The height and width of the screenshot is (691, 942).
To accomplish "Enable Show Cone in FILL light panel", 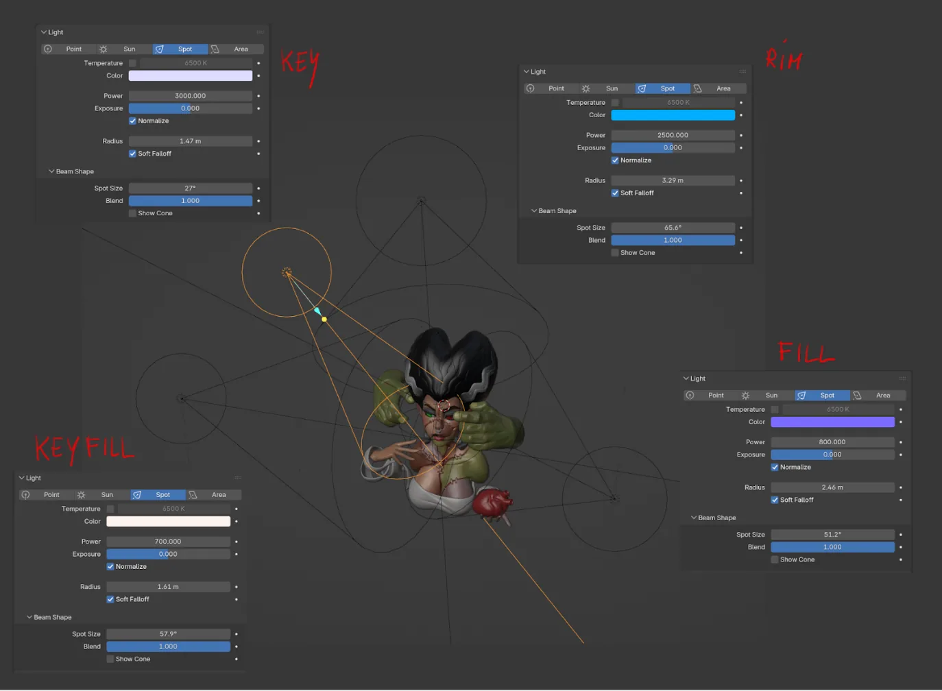I will [775, 560].
